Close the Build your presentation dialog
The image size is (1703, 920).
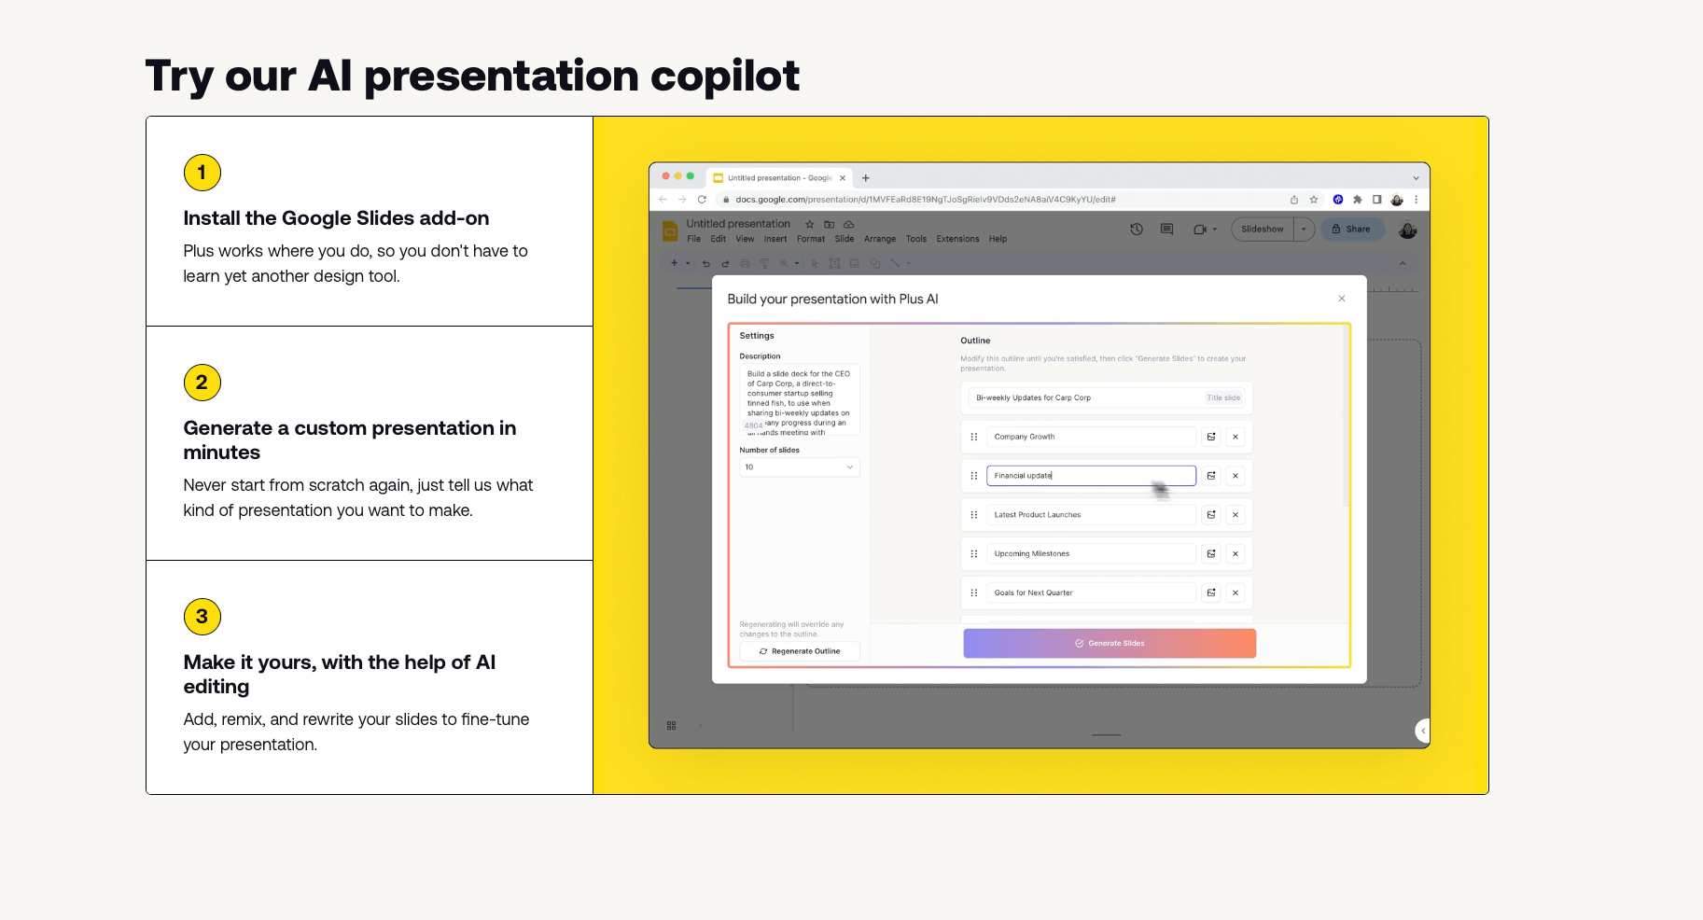coord(1342,299)
